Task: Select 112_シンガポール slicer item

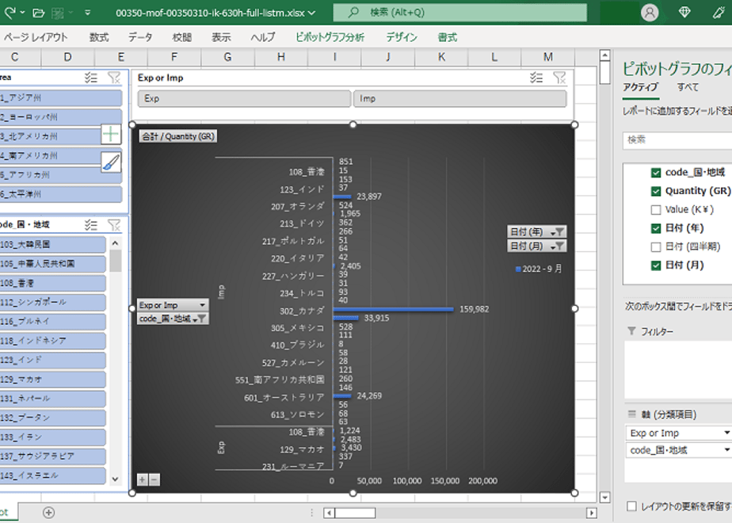Action: point(53,302)
